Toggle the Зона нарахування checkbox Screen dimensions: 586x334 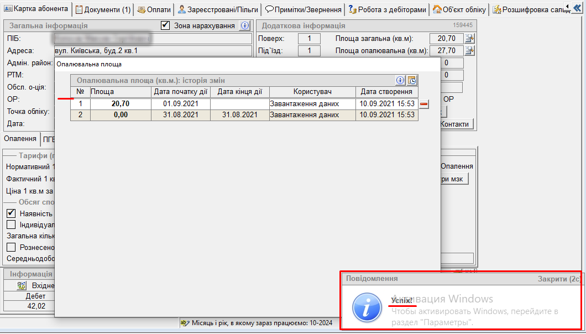click(165, 25)
